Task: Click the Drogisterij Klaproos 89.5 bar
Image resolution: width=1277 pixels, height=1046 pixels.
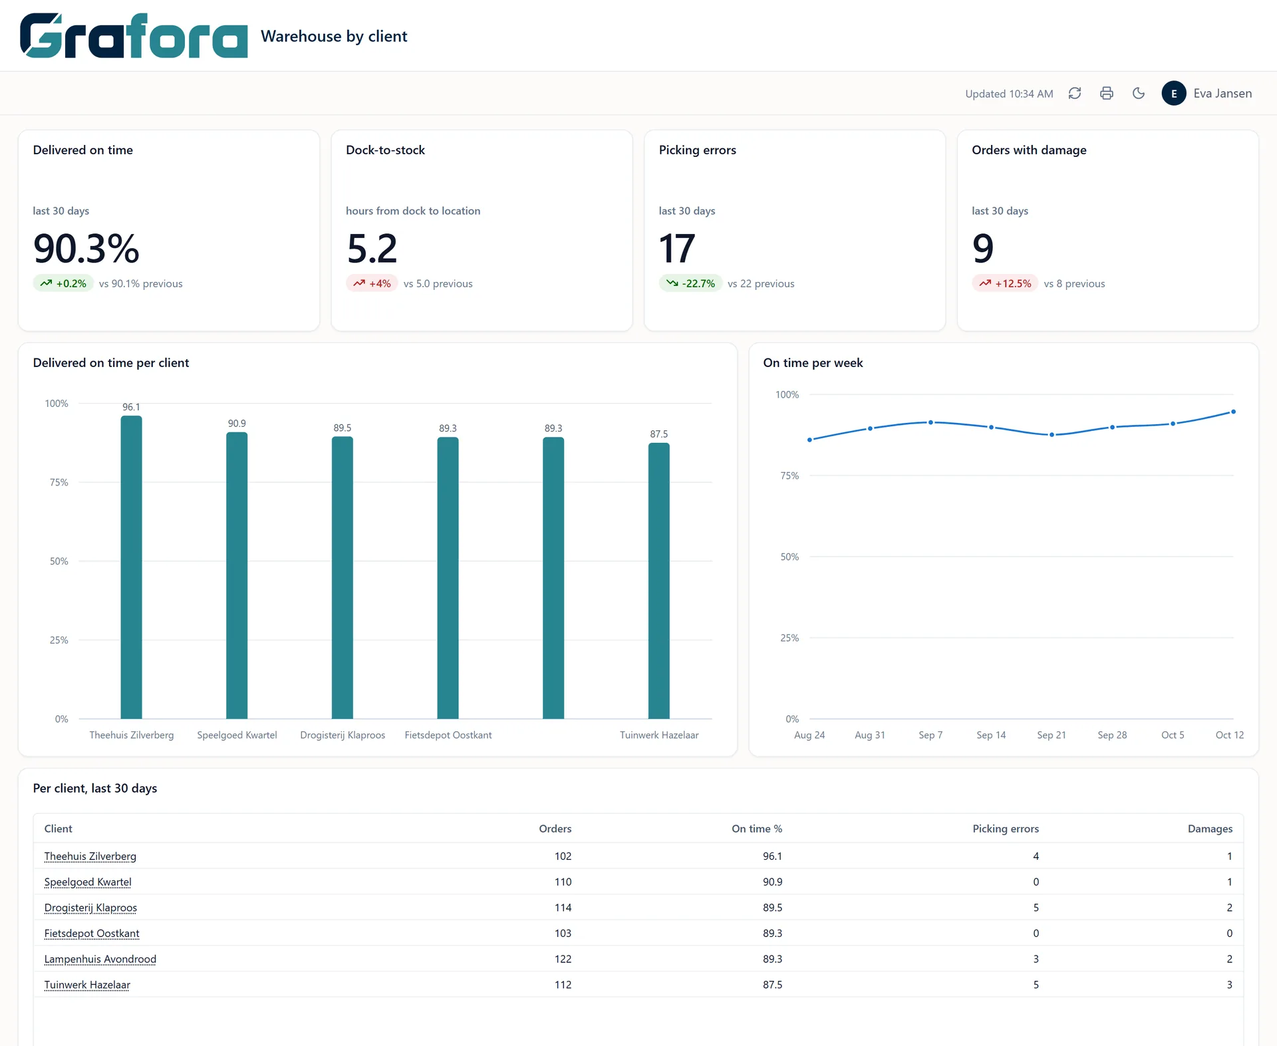Action: click(x=343, y=578)
